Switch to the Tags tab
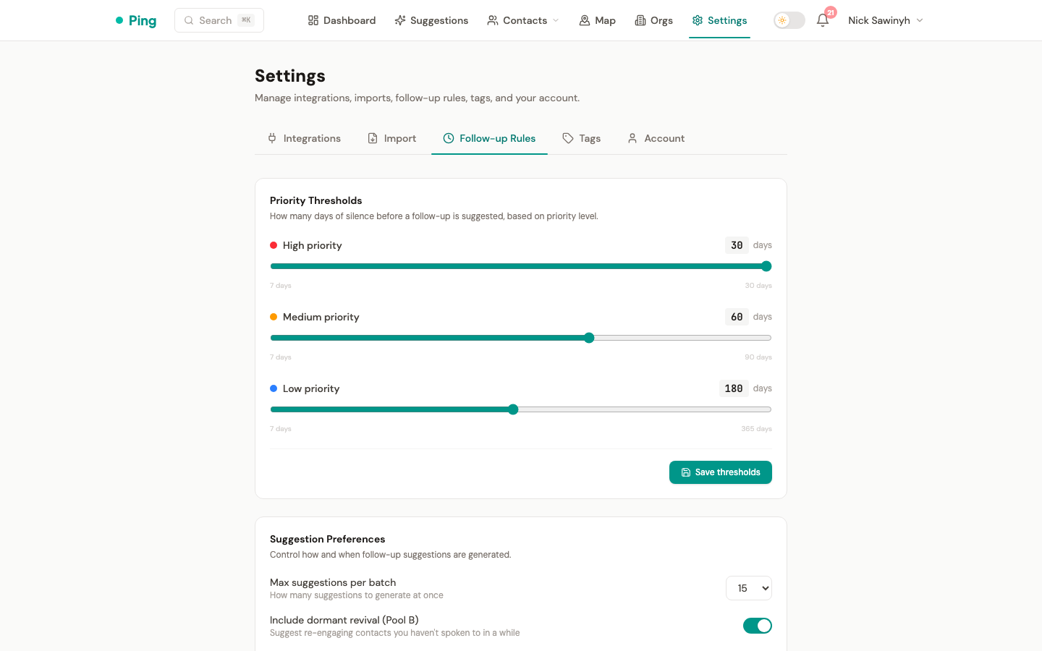The width and height of the screenshot is (1042, 651). [582, 138]
